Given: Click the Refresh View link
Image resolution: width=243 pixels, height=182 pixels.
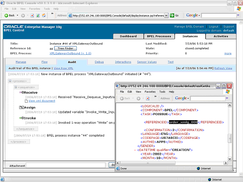Looking at the screenshot, I should coord(223,68).
